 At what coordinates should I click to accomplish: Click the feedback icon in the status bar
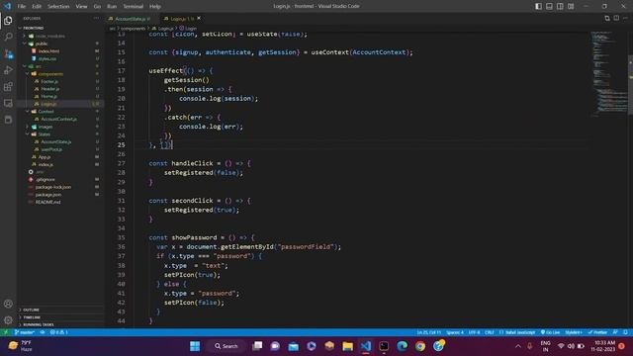click(x=615, y=332)
